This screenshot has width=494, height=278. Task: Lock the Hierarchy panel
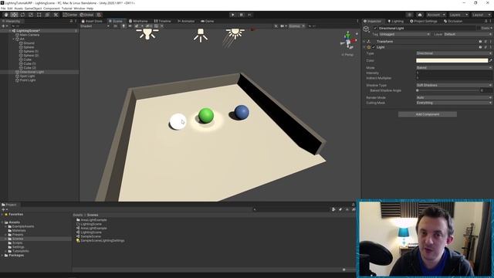point(71,21)
